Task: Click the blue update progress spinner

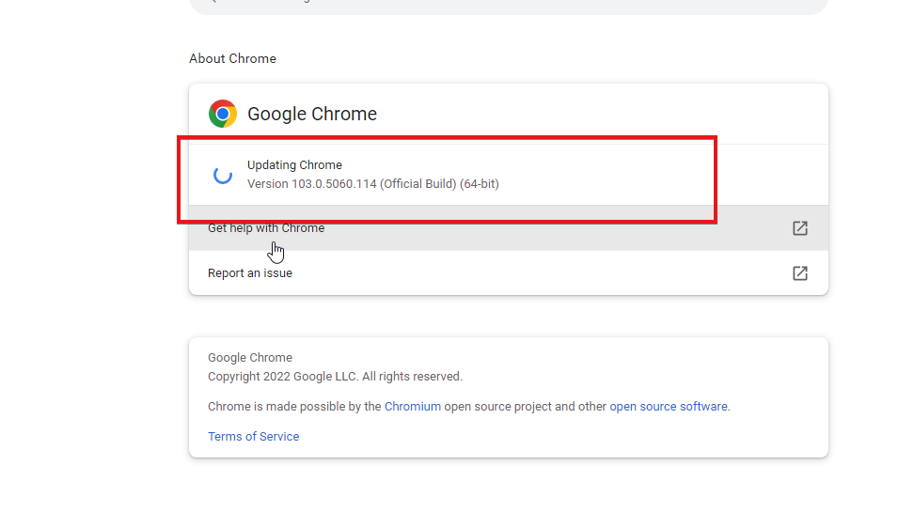Action: pos(223,175)
